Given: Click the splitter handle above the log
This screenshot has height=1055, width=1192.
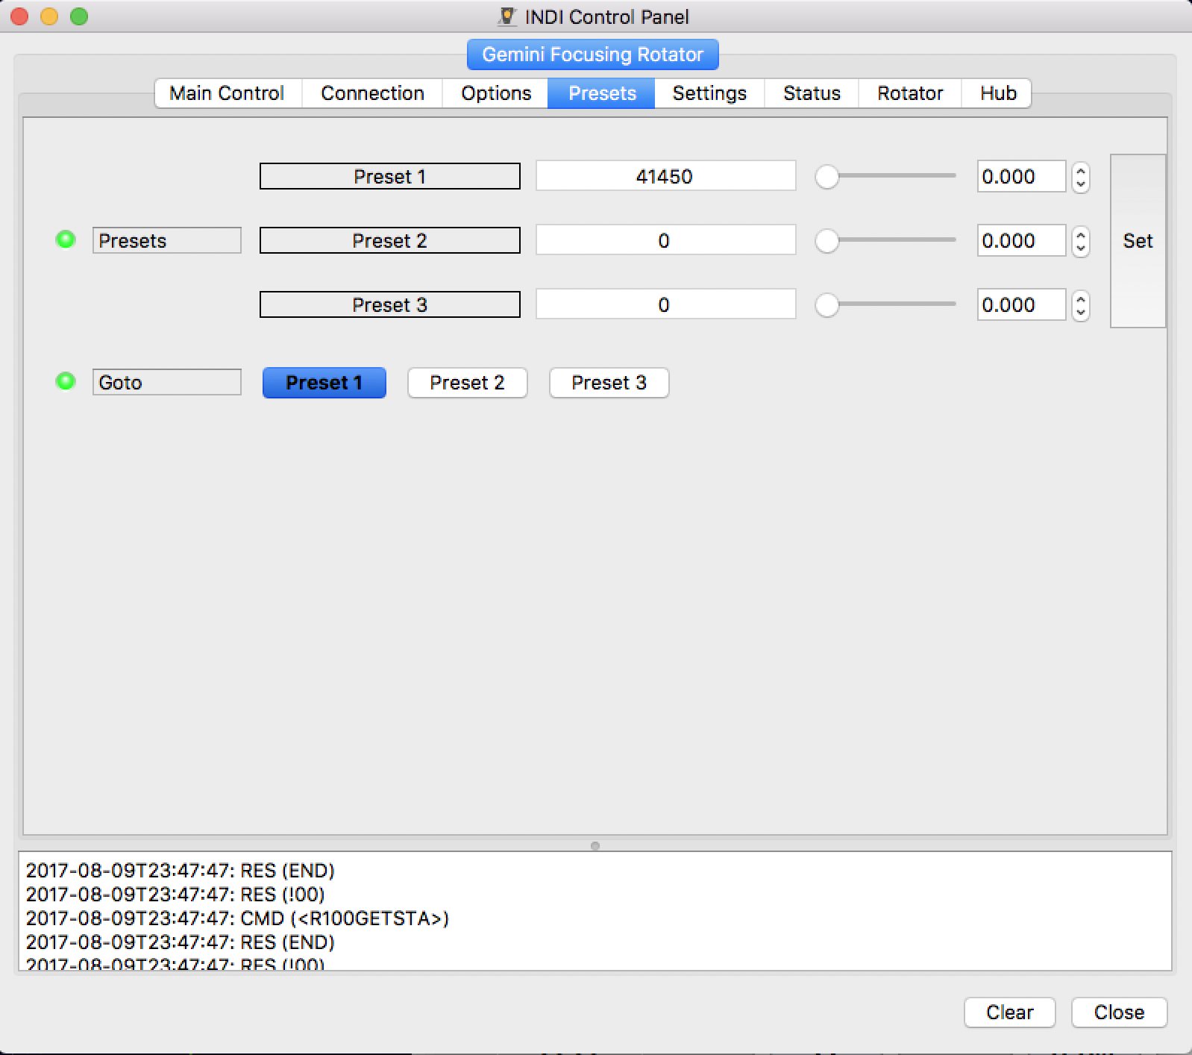Looking at the screenshot, I should pyautogui.click(x=595, y=845).
